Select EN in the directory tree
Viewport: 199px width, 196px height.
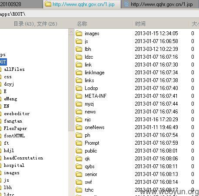(7, 106)
